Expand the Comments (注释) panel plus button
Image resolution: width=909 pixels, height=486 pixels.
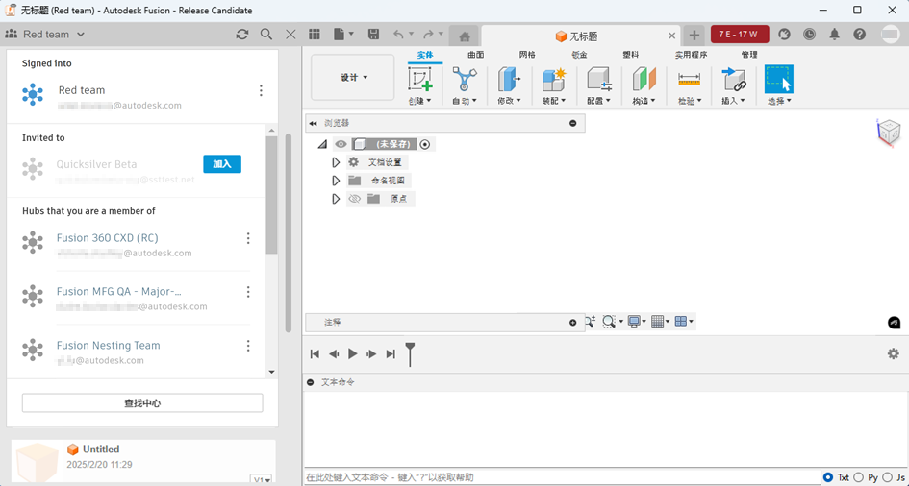(572, 323)
